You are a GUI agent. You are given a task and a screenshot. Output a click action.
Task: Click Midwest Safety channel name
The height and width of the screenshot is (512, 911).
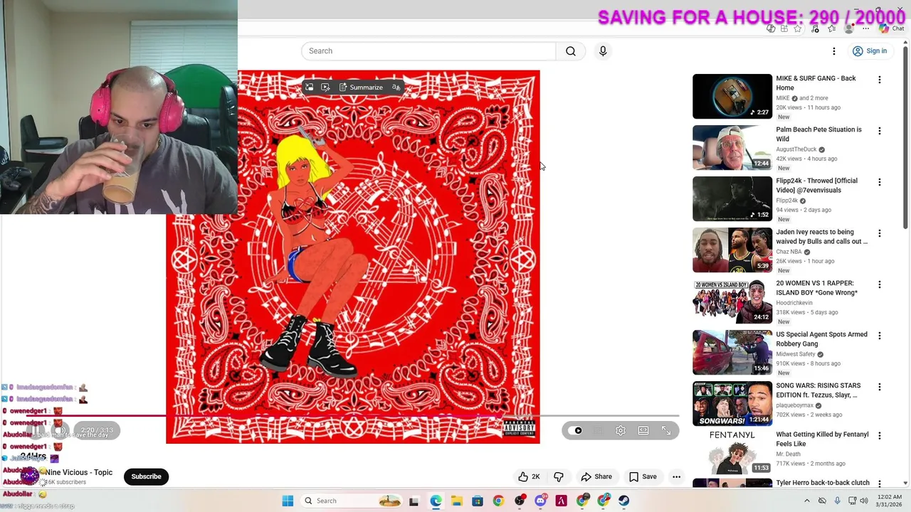pos(796,354)
